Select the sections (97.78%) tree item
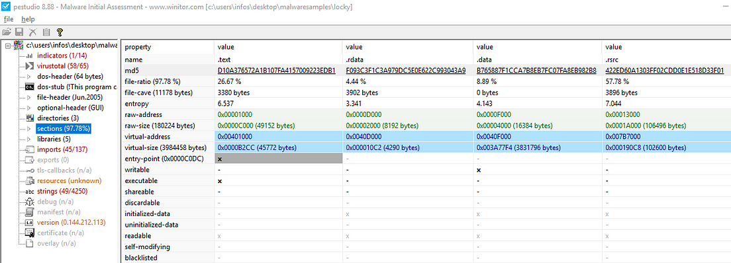 [x=64, y=128]
